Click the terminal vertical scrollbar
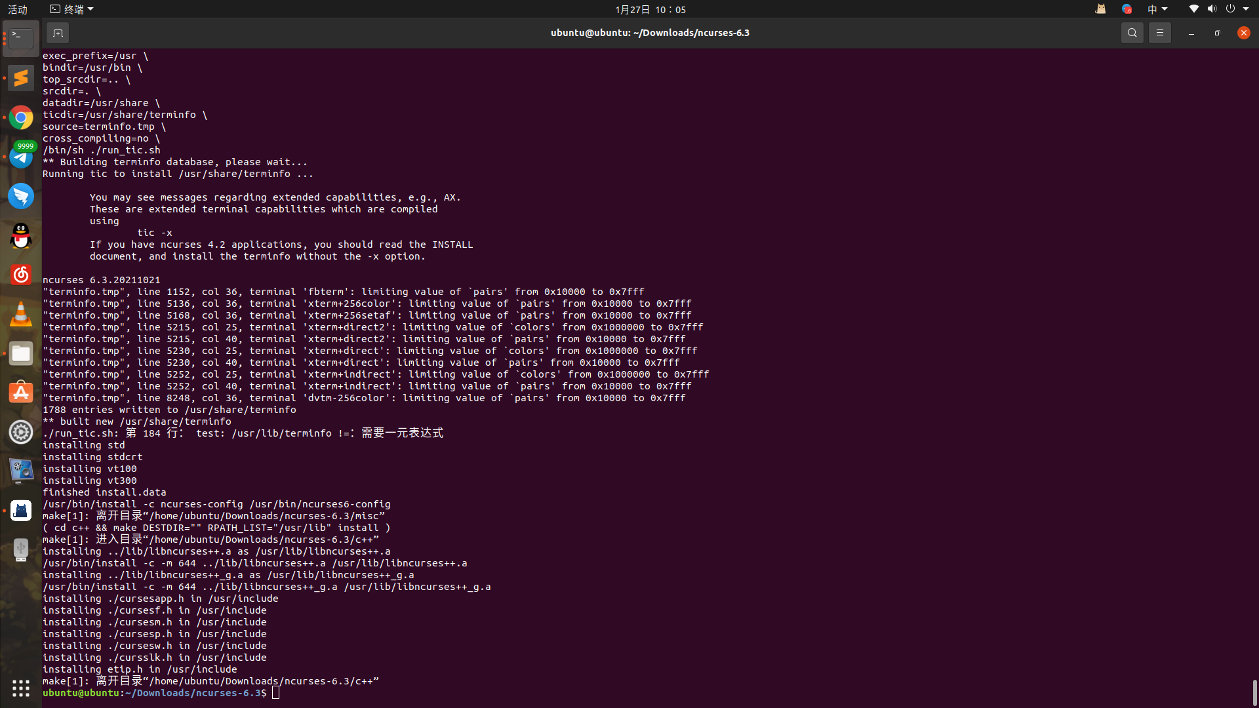 click(x=1254, y=692)
